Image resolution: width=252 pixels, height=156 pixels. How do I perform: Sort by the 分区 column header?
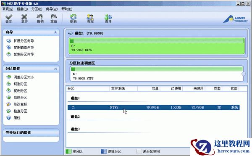click(x=88, y=88)
